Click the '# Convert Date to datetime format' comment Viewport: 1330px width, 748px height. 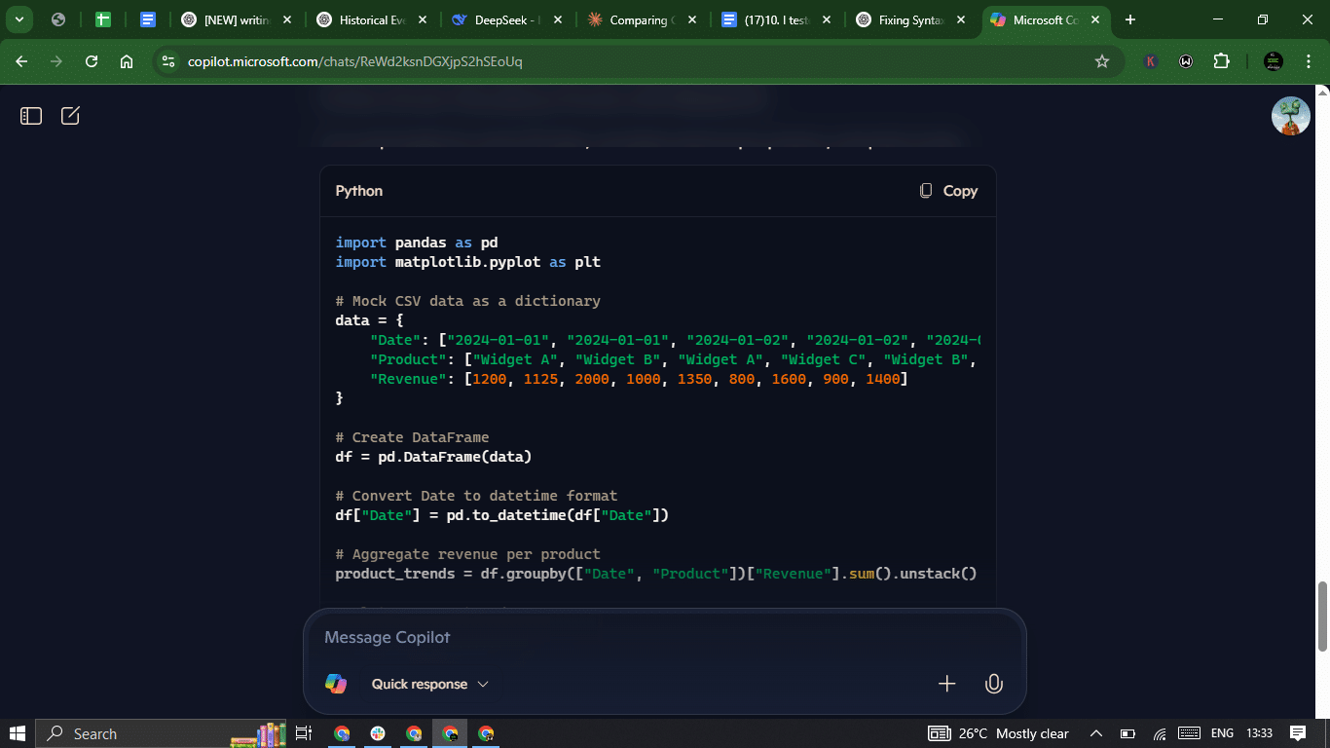476,496
